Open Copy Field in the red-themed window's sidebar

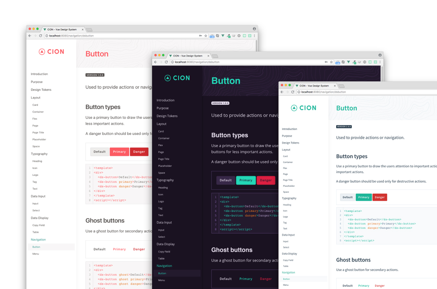[x=39, y=225]
